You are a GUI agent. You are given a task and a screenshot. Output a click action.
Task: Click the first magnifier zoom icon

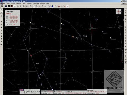18,6
